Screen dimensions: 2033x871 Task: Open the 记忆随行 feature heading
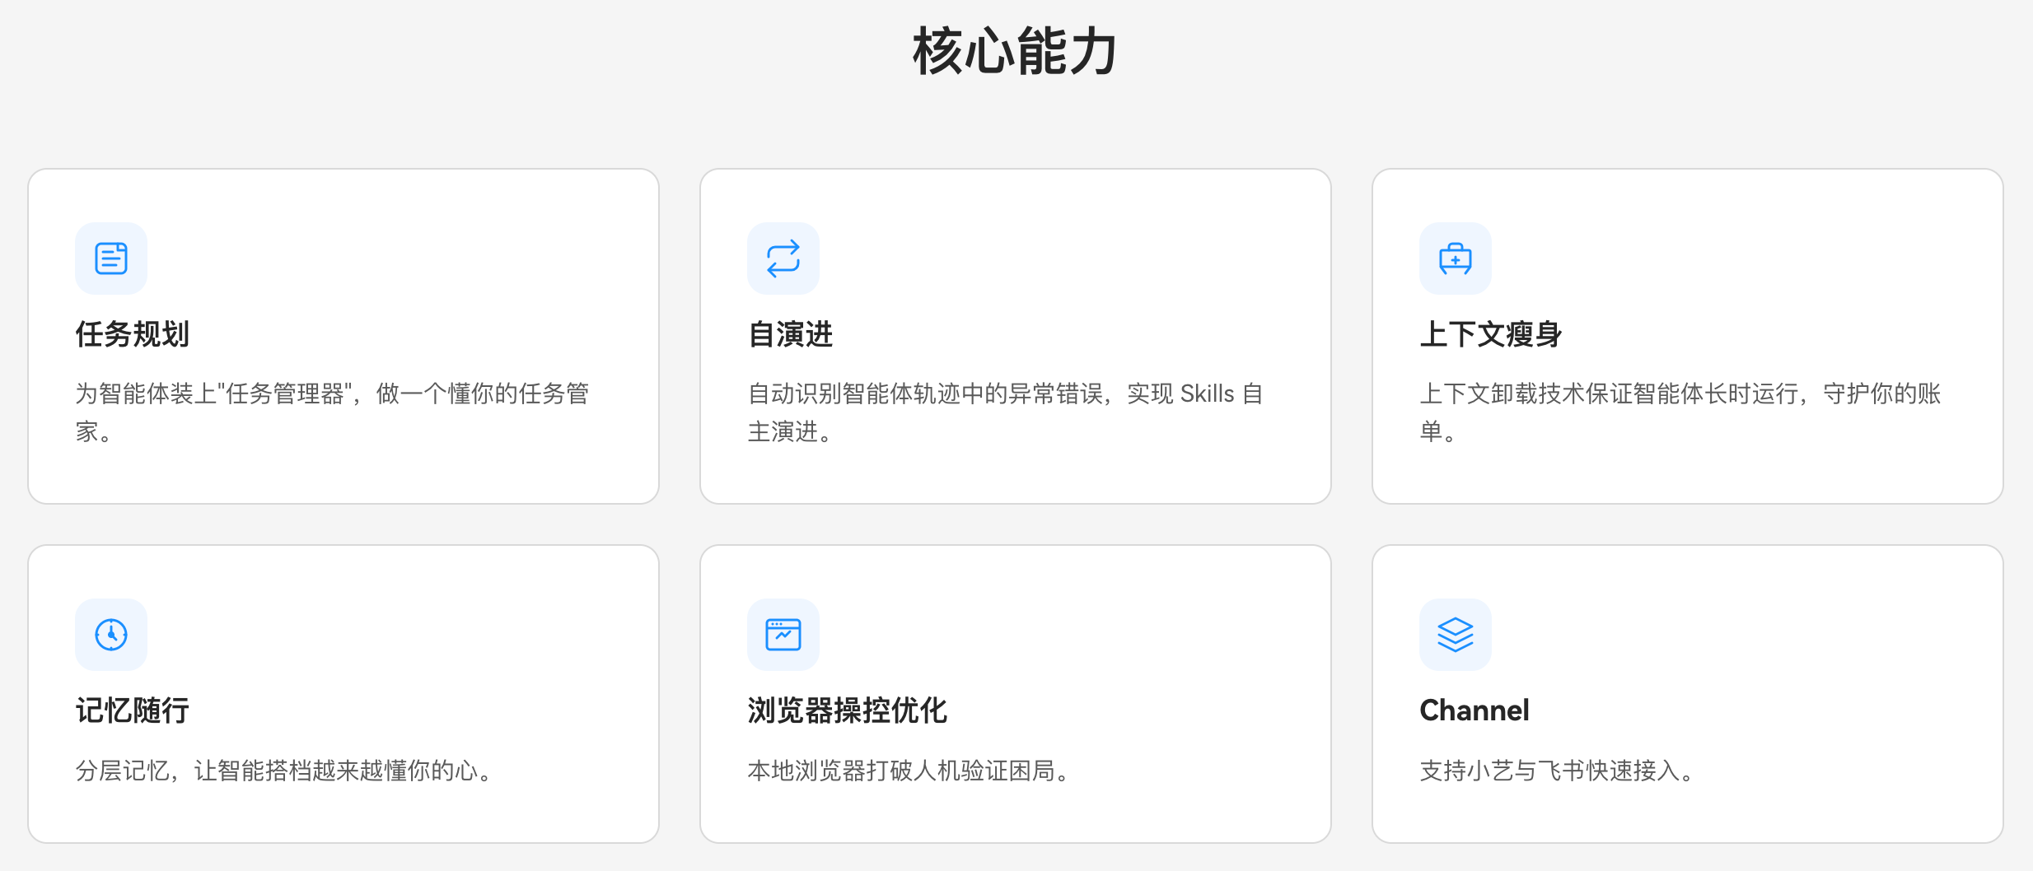click(x=132, y=710)
